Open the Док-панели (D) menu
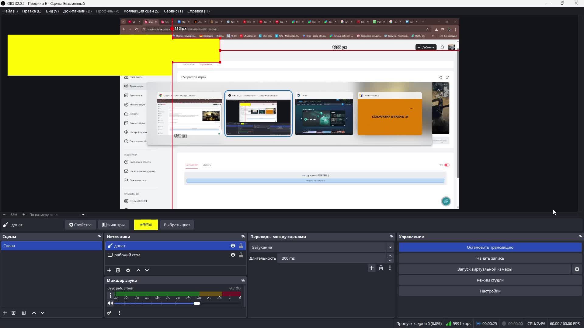Screen dimensions: 584x328 click(77, 11)
